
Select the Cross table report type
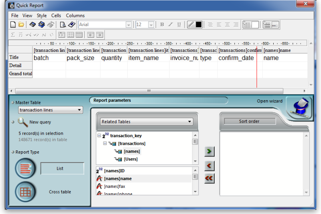point(26,192)
